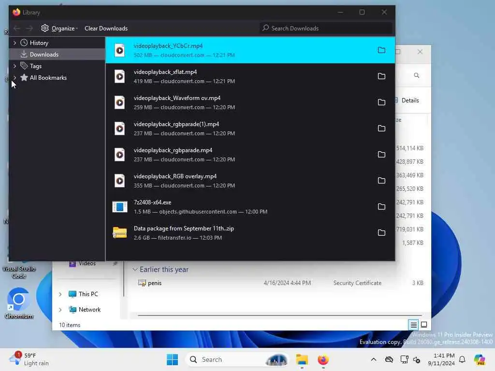The width and height of the screenshot is (495, 371).
Task: Show hidden system tray icons
Action: [x=374, y=359]
